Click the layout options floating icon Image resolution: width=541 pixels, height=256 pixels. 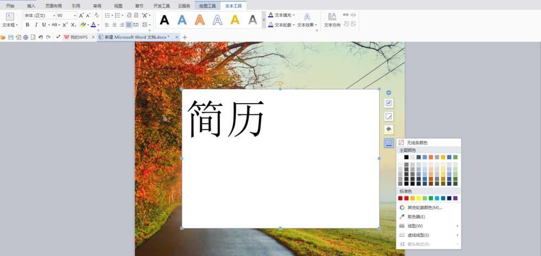coord(389,103)
